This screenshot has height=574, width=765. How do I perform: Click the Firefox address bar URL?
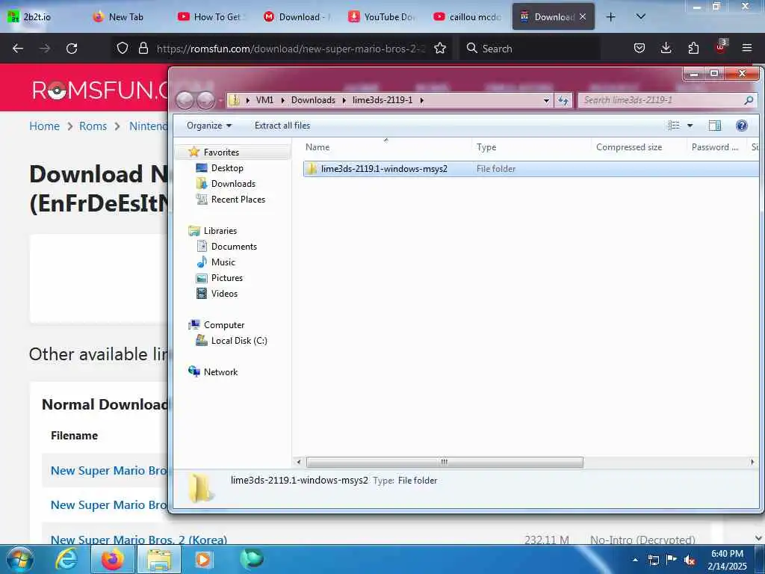[291, 49]
